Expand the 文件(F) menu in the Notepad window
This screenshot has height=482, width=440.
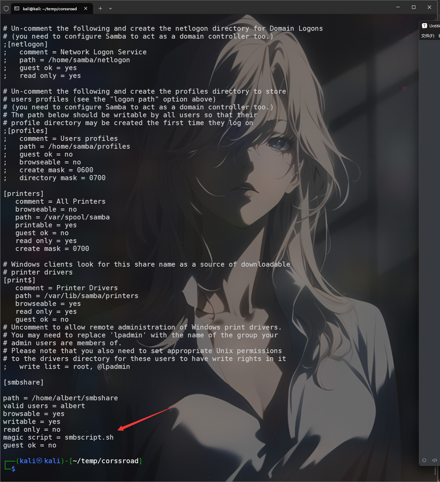(x=427, y=35)
